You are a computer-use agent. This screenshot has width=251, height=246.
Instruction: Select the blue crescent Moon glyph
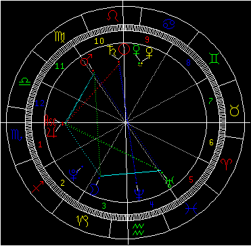click(95, 189)
